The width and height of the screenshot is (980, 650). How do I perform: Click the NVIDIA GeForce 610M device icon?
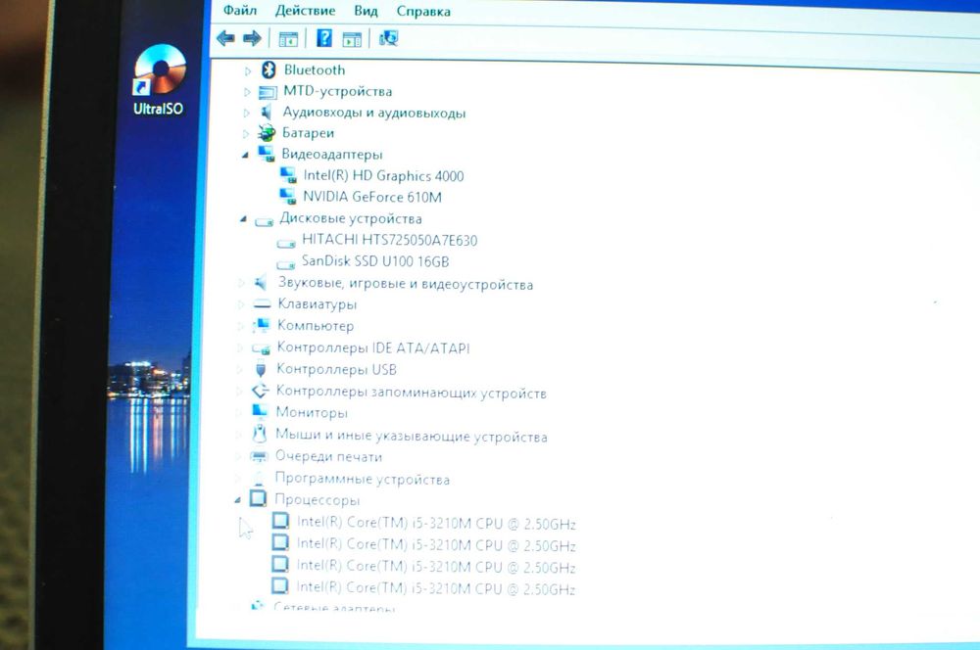pos(287,197)
